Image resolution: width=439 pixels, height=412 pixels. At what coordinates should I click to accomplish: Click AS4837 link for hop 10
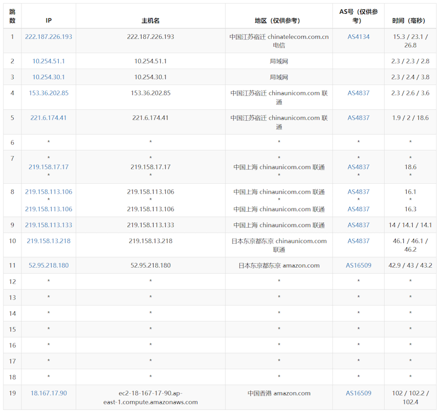pyautogui.click(x=358, y=241)
